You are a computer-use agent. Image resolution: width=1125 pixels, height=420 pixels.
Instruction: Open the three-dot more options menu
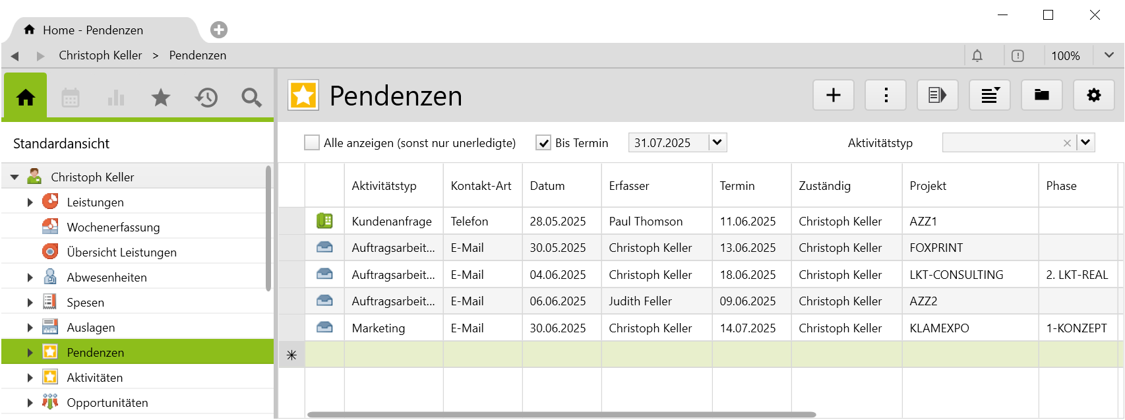pos(886,96)
